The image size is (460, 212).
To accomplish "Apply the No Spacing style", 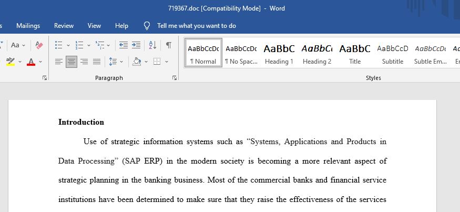I will (241, 53).
